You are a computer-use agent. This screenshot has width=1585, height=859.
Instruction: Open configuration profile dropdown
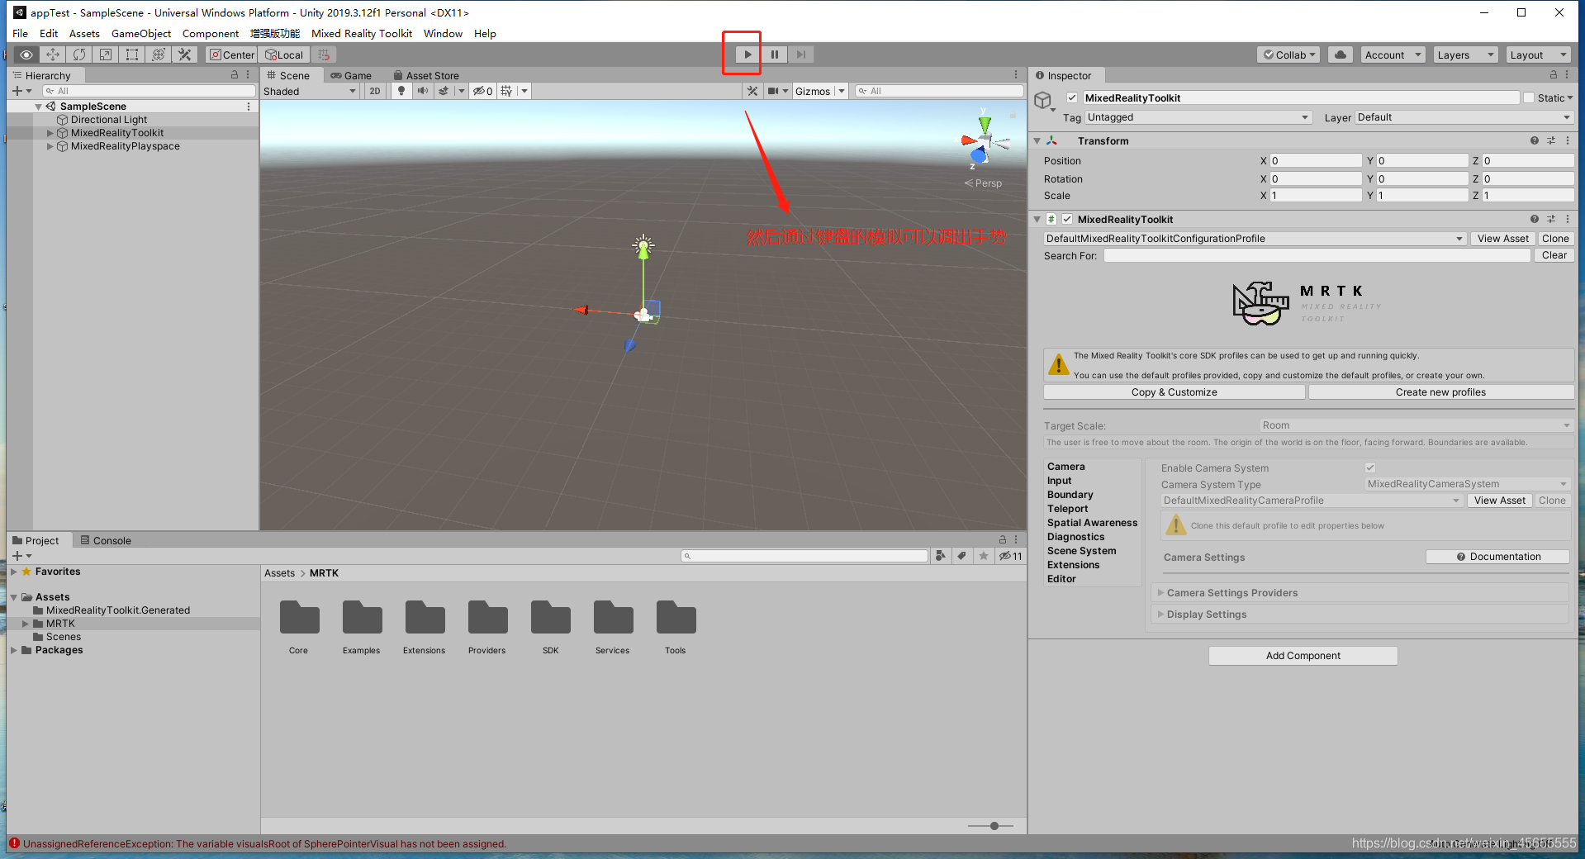(x=1254, y=239)
